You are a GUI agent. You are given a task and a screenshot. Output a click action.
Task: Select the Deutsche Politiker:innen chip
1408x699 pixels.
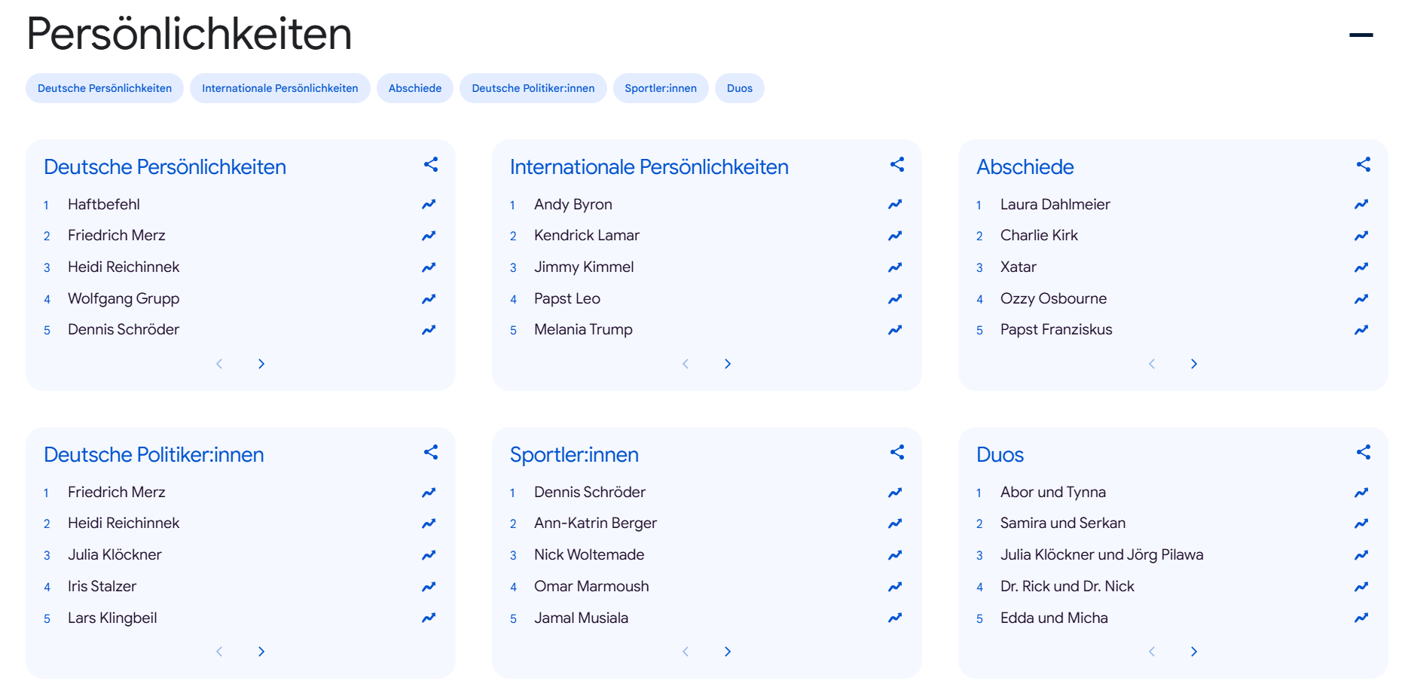click(x=533, y=88)
